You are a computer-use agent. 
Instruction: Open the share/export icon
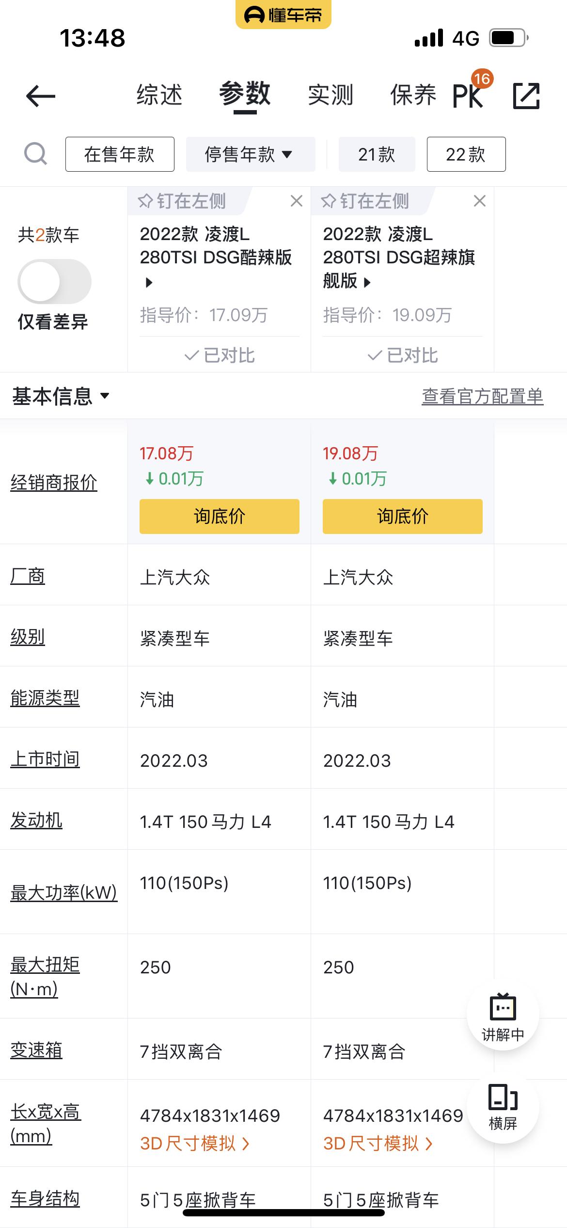pyautogui.click(x=526, y=96)
